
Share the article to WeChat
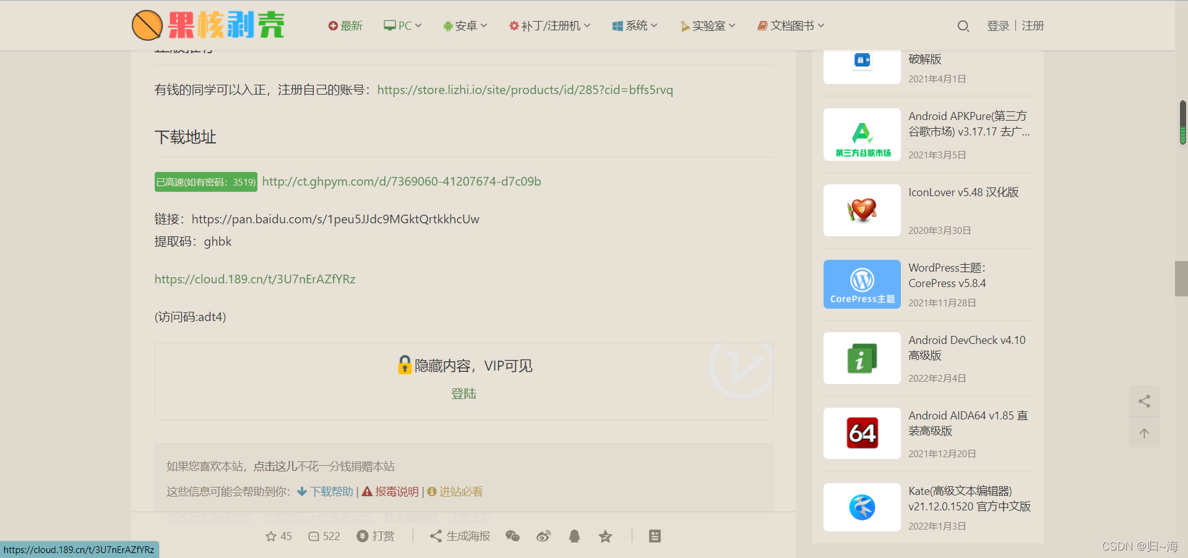(x=512, y=536)
